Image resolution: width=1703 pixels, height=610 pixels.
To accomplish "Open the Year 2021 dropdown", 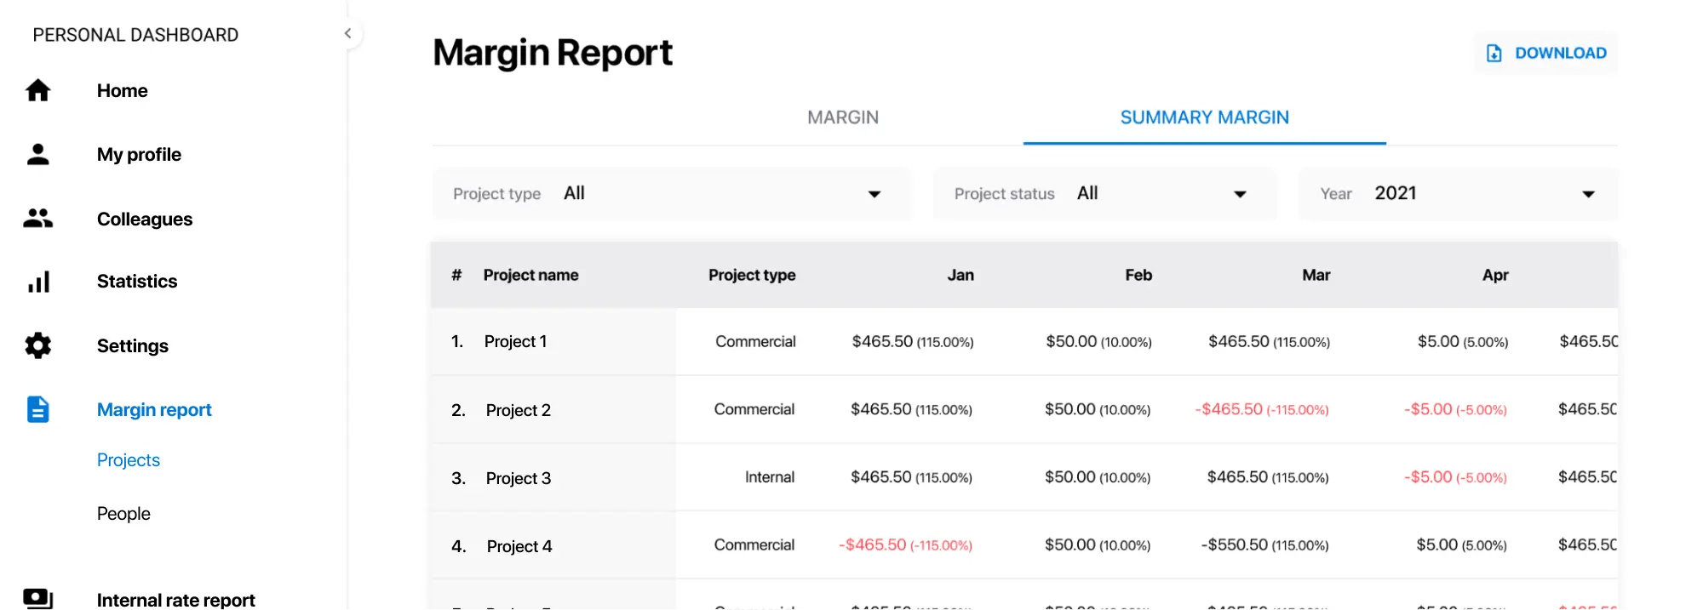I will click(x=1458, y=194).
